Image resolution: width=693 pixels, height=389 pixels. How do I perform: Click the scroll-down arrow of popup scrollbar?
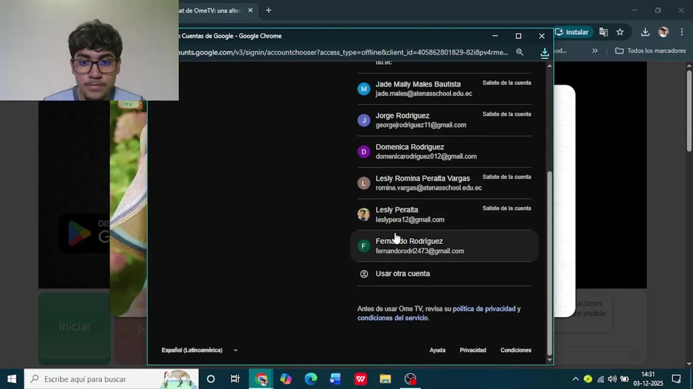pyautogui.click(x=550, y=360)
